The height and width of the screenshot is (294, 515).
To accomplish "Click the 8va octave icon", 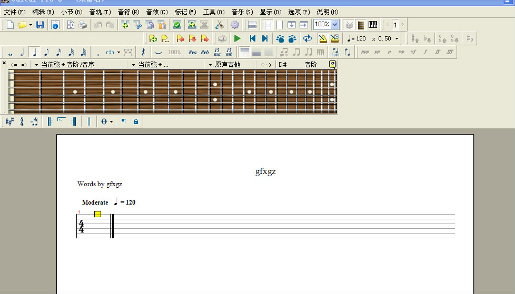I will pos(193,52).
